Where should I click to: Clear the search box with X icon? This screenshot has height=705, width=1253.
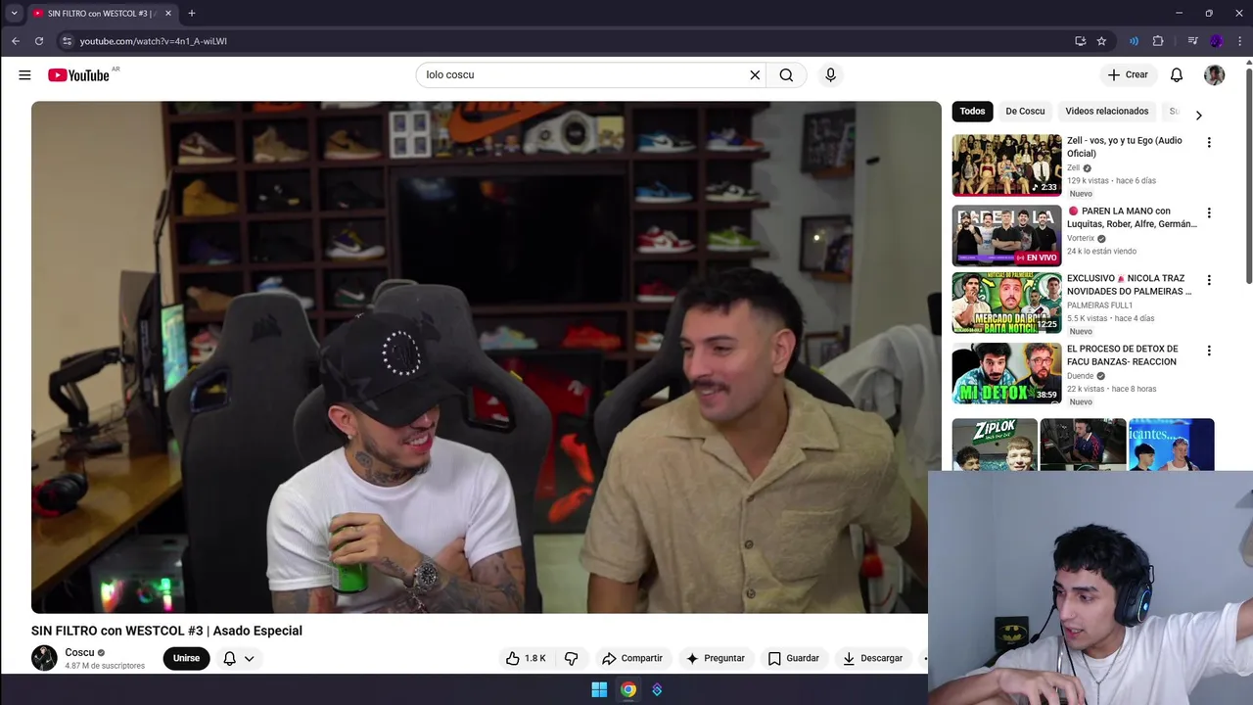pyautogui.click(x=755, y=75)
